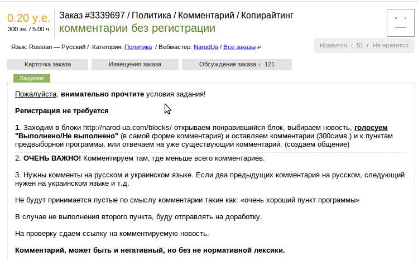Click the bold "голосуем" underlined text
Image resolution: width=418 pixels, height=261 pixels.
(x=371, y=127)
